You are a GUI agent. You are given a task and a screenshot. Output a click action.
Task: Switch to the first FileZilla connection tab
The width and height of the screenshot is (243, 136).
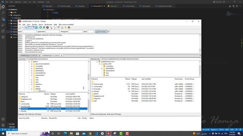click(x=28, y=56)
